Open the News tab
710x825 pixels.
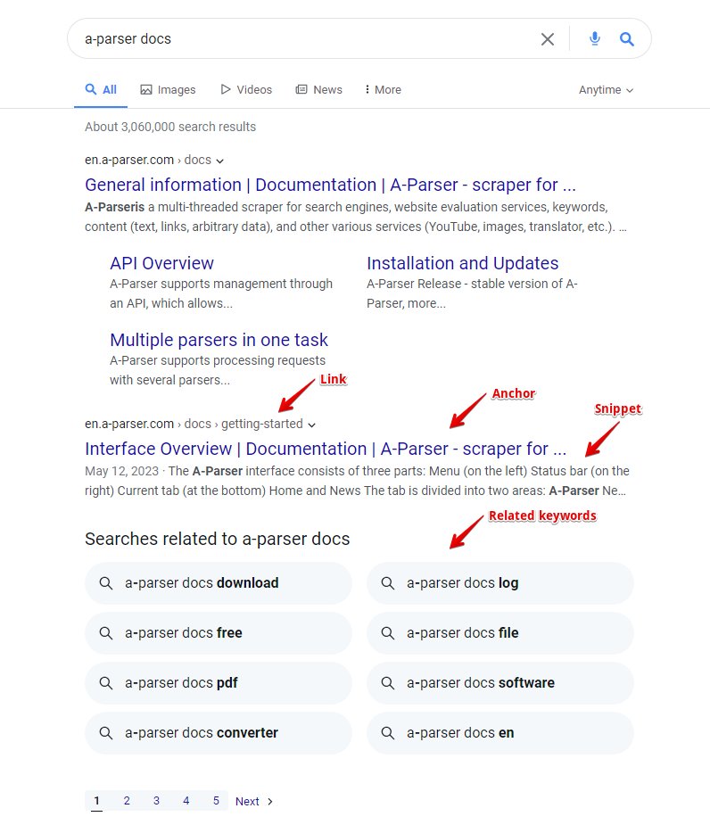(x=319, y=90)
